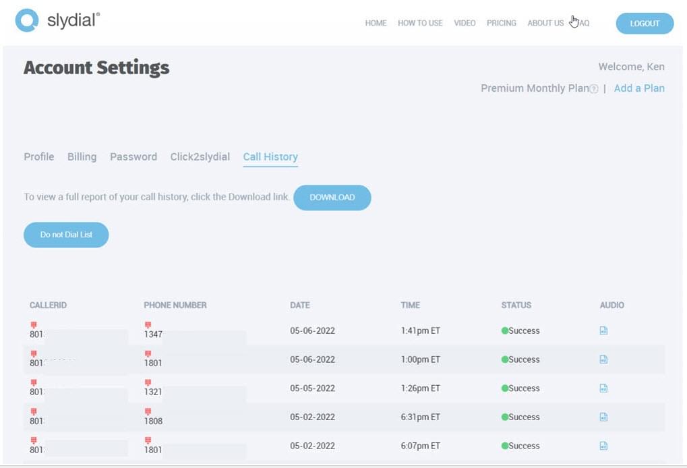Viewport: 687px width, 468px height.
Task: Open the Do not Dial List
Action: click(x=66, y=235)
